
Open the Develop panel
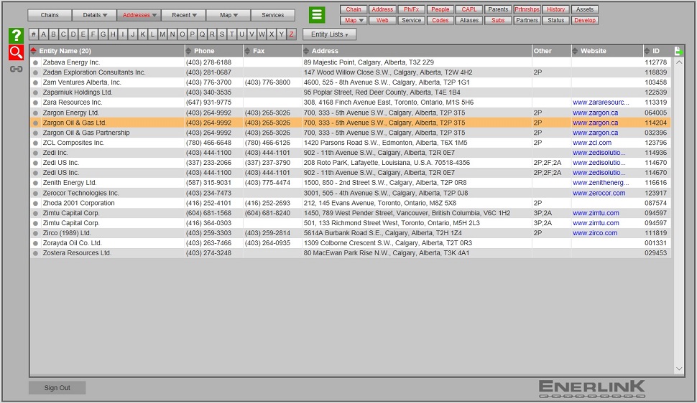tap(585, 20)
